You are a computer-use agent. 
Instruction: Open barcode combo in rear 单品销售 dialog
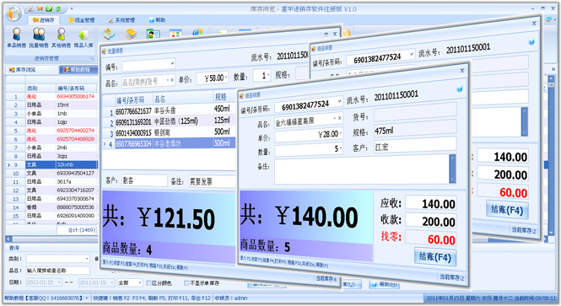pyautogui.click(x=412, y=54)
